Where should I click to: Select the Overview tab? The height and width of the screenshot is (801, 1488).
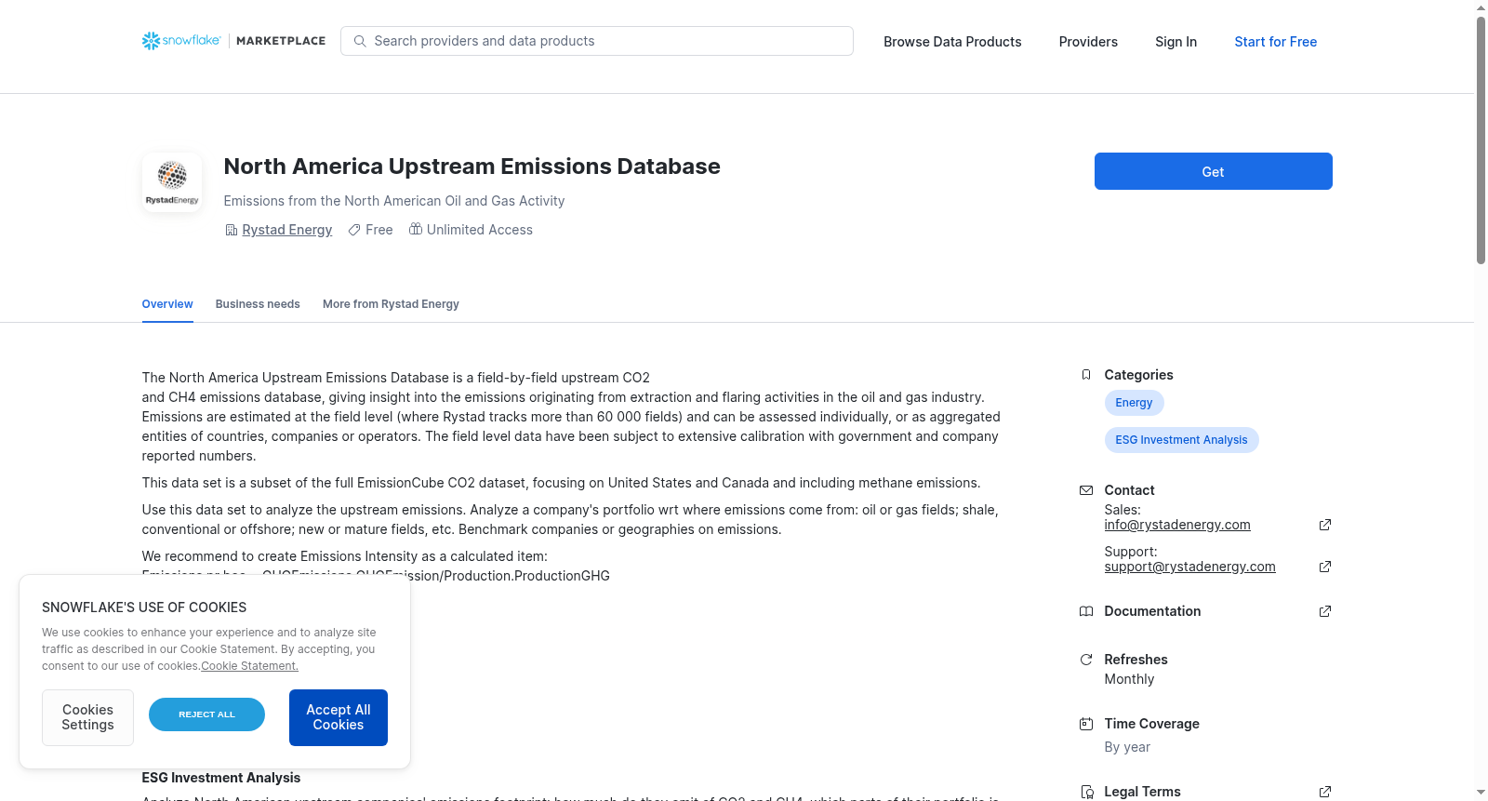167,304
